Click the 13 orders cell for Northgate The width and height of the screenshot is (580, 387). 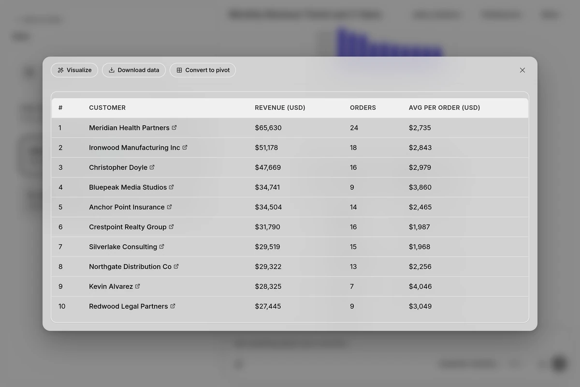pos(353,267)
